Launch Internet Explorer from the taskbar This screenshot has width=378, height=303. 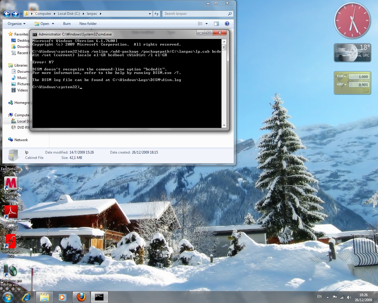[27, 297]
